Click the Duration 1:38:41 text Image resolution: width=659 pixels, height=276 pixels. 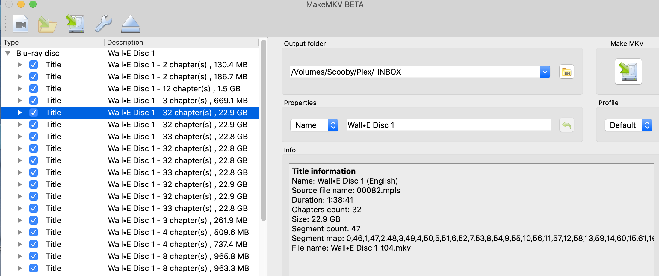[x=323, y=200]
